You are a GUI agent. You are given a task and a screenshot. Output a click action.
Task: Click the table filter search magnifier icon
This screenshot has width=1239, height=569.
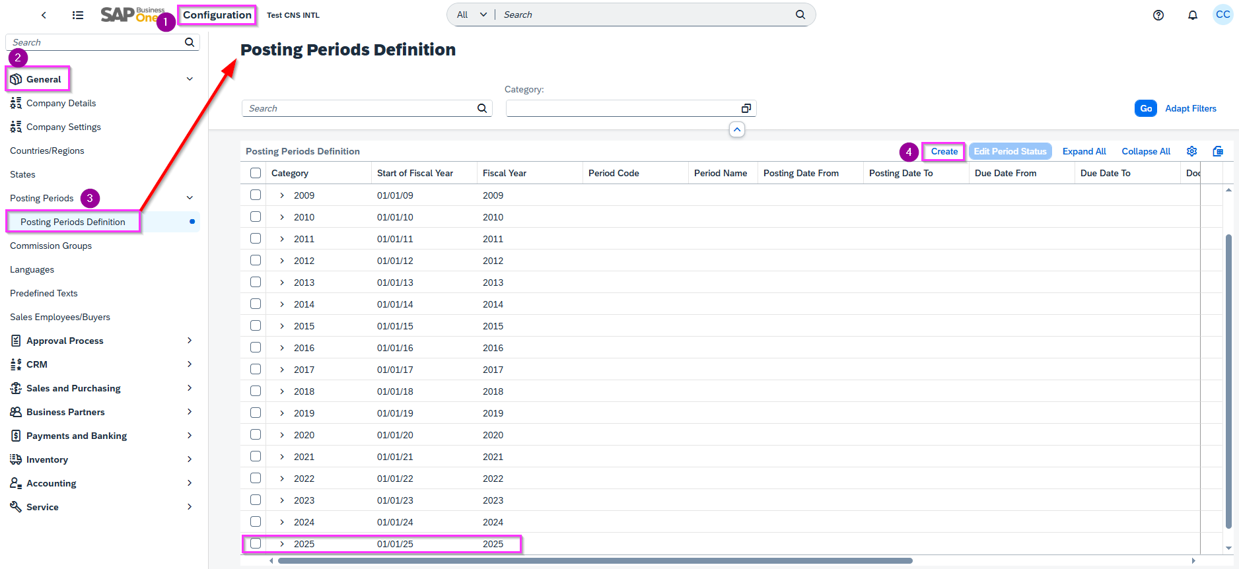482,108
